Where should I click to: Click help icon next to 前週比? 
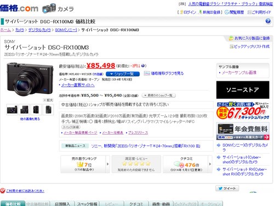pyautogui.click(x=143, y=65)
